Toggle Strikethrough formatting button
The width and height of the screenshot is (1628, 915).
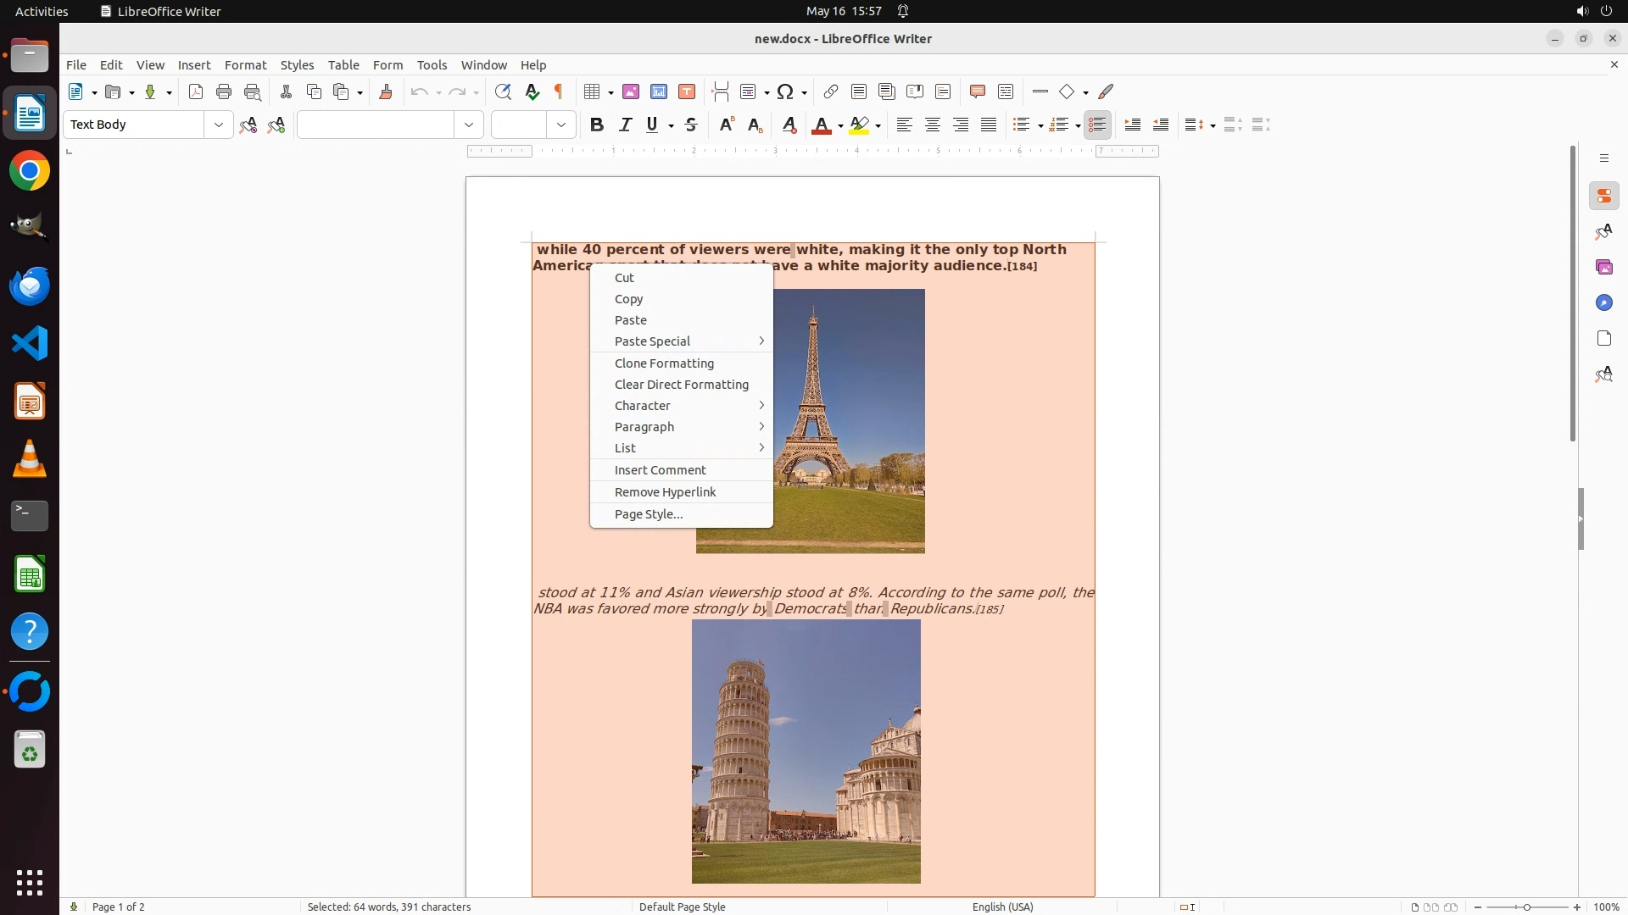coord(691,125)
